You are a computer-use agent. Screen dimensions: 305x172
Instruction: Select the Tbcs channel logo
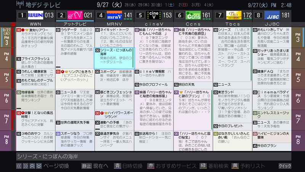point(233,16)
